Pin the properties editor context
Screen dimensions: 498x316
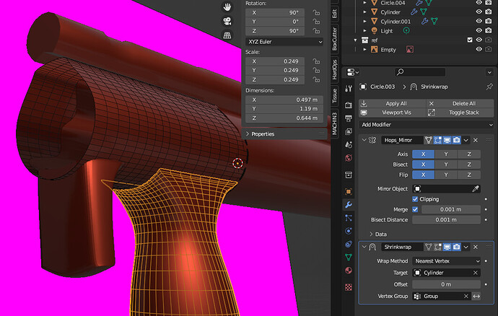(489, 87)
